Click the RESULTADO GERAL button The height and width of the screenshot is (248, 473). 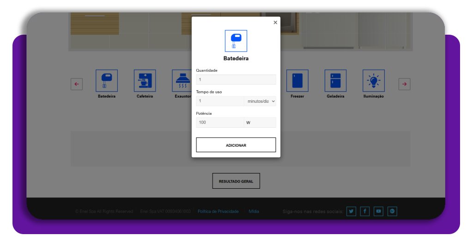pos(236,181)
